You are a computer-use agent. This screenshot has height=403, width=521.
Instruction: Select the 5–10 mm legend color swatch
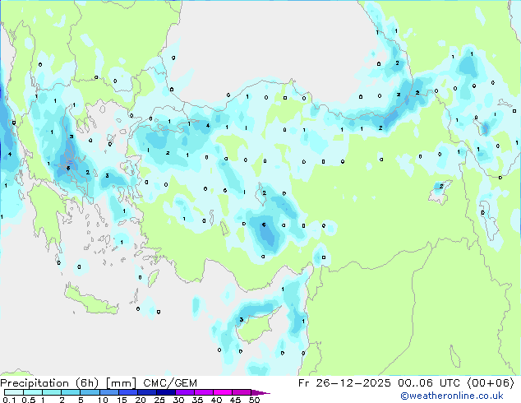coord(90,392)
